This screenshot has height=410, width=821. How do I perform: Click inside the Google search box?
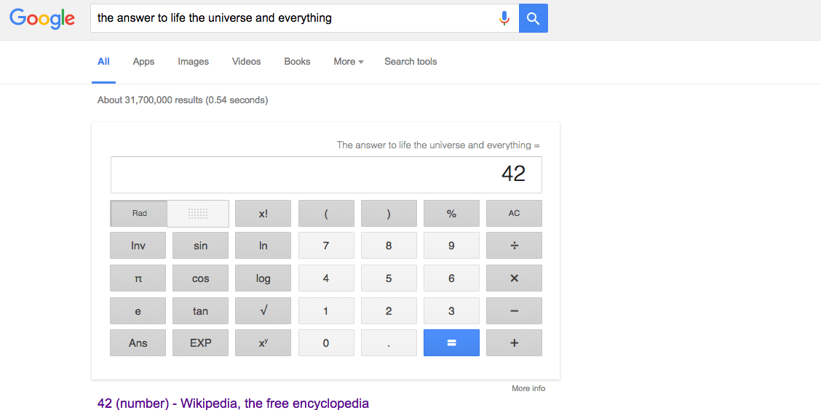293,18
